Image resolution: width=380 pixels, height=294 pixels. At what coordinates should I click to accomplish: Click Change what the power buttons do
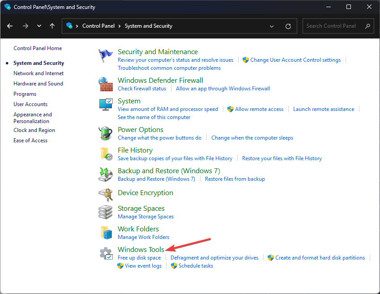click(x=159, y=138)
